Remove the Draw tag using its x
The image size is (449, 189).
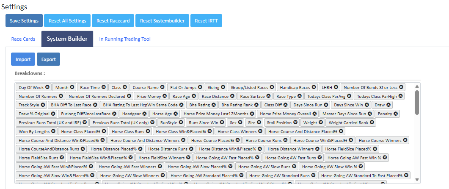(389, 105)
